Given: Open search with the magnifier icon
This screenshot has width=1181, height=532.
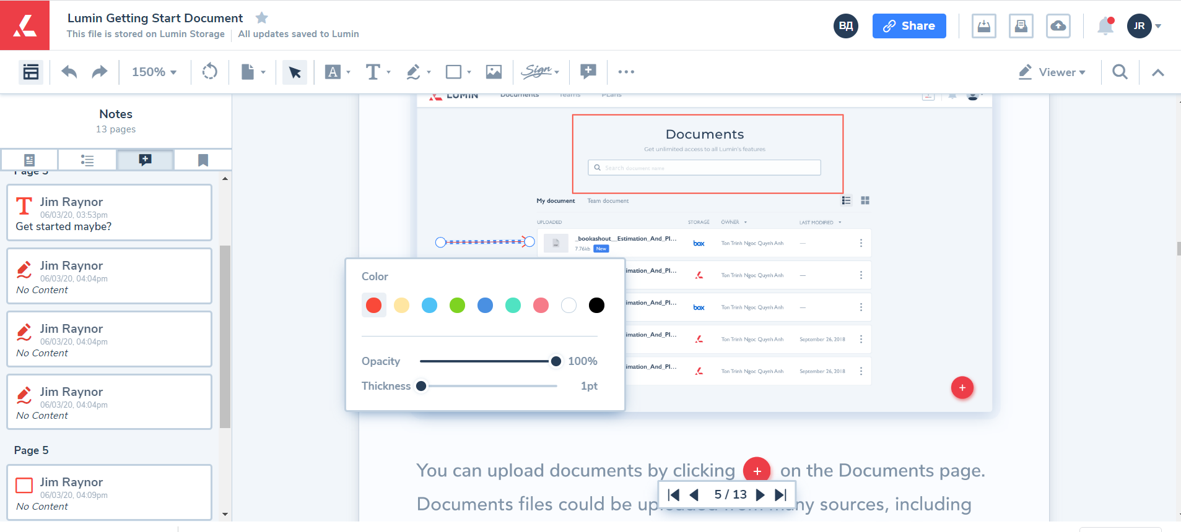Looking at the screenshot, I should (1120, 72).
